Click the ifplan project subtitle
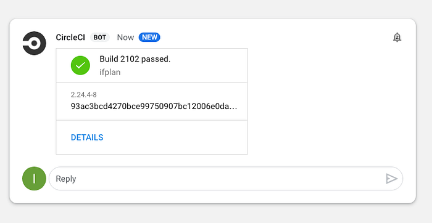 click(110, 72)
